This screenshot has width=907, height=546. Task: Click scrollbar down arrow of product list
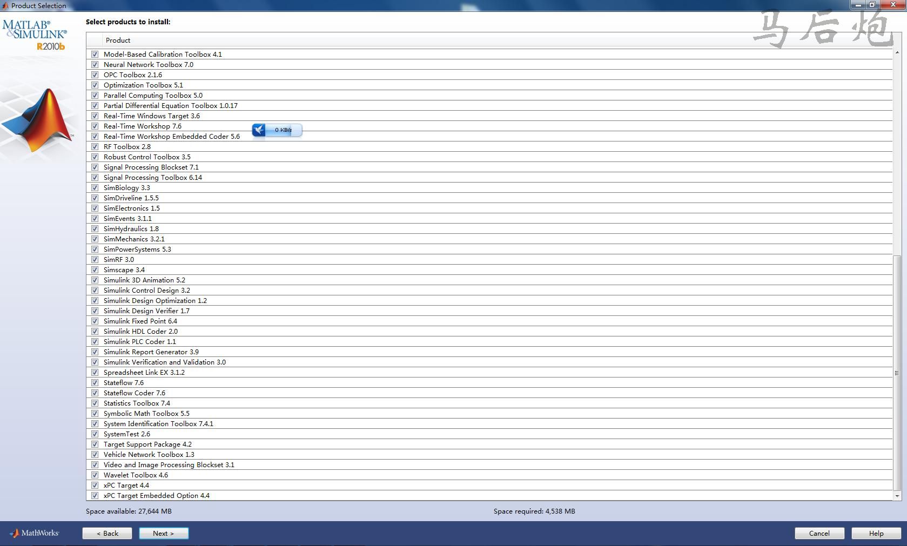[x=897, y=496]
